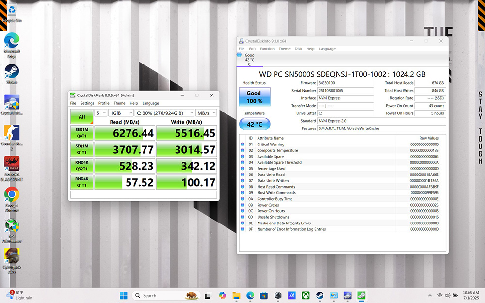Open CrystalDiskMark File menu
This screenshot has height=303, width=485.
point(73,103)
